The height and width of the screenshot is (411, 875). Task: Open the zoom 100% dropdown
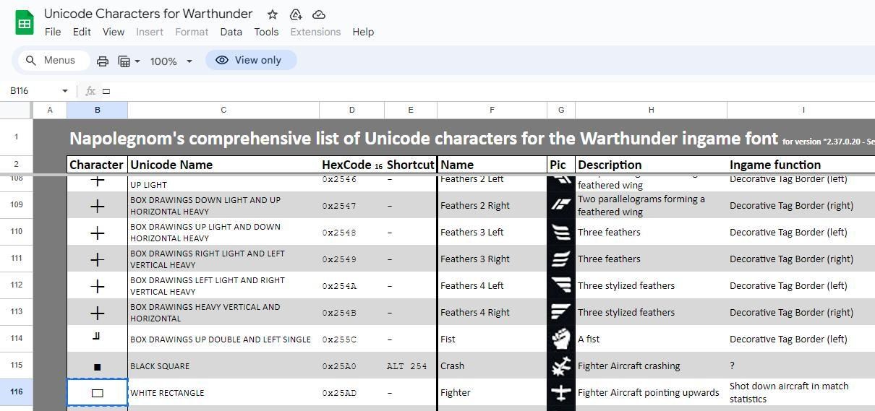(x=171, y=61)
